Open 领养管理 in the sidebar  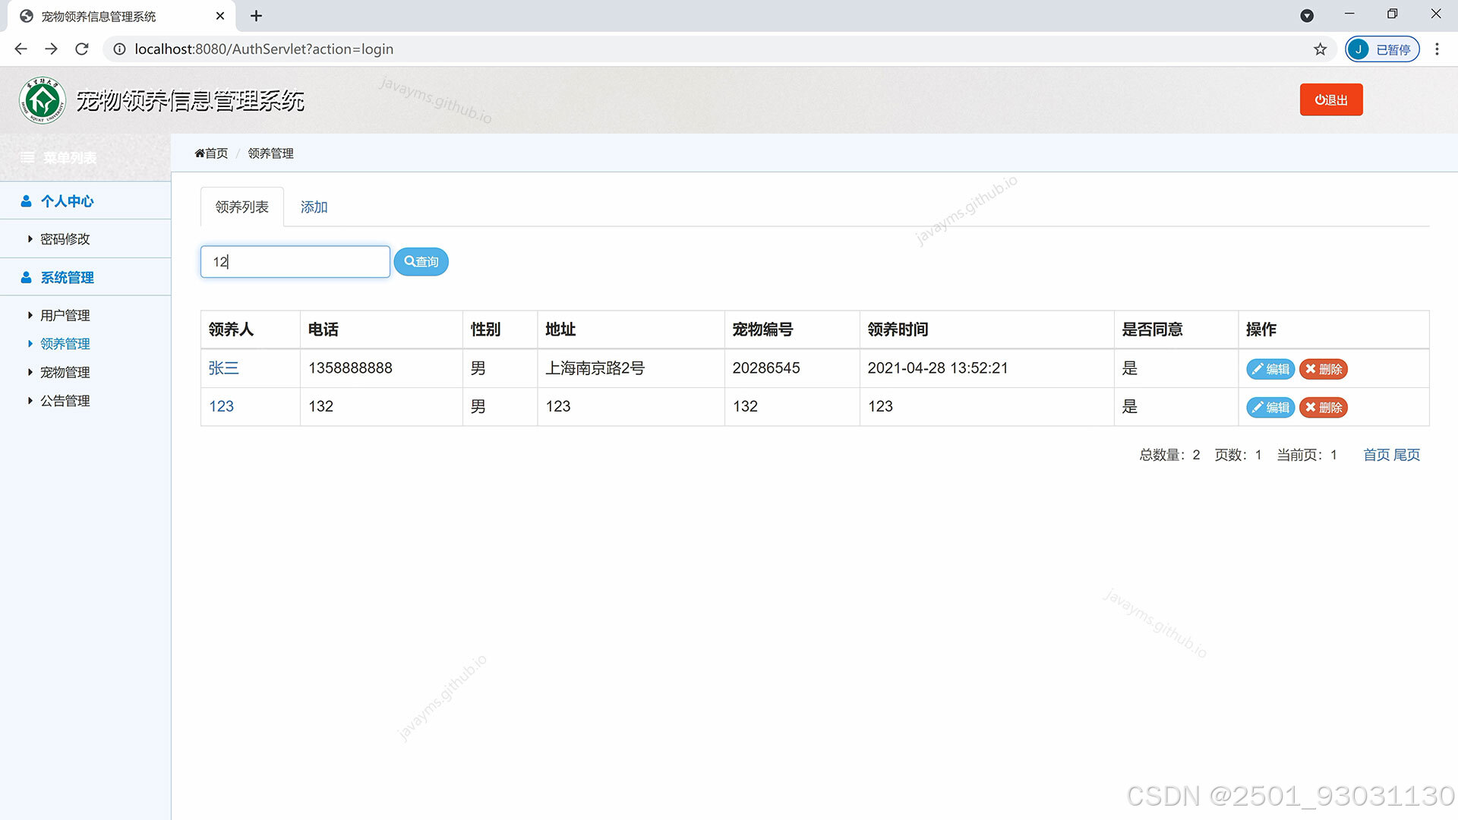pyautogui.click(x=65, y=344)
